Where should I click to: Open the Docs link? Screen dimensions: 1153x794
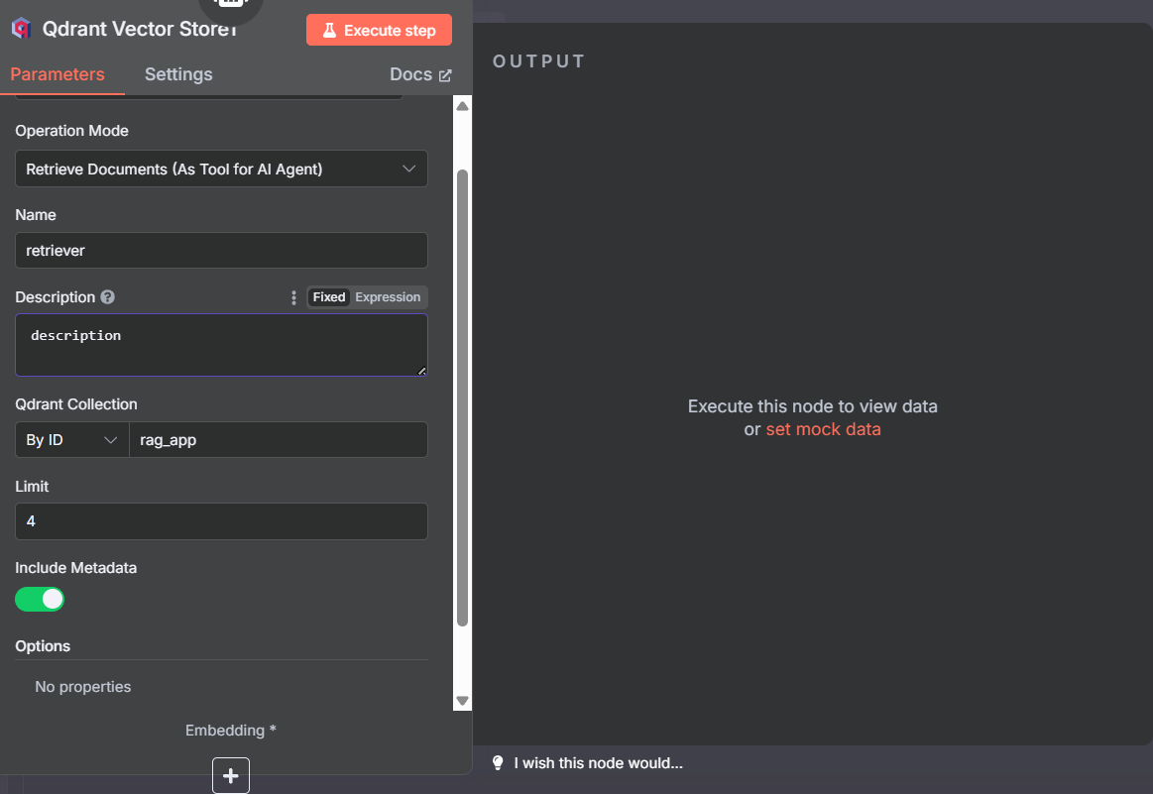click(x=420, y=74)
